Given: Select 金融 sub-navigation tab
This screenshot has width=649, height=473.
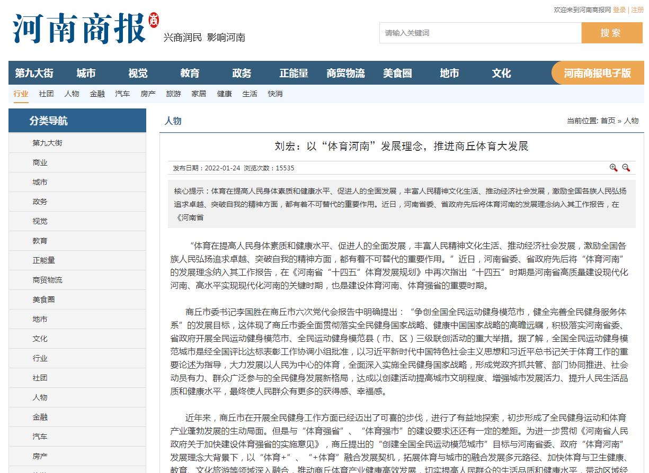Looking at the screenshot, I should [x=97, y=94].
